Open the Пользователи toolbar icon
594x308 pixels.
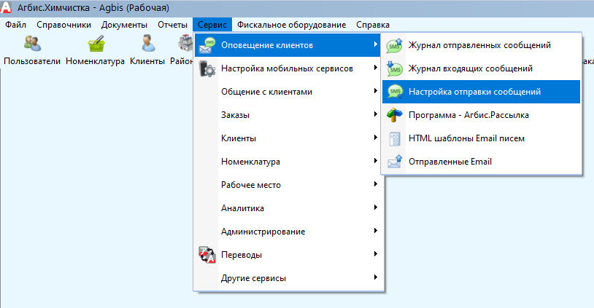[32, 43]
